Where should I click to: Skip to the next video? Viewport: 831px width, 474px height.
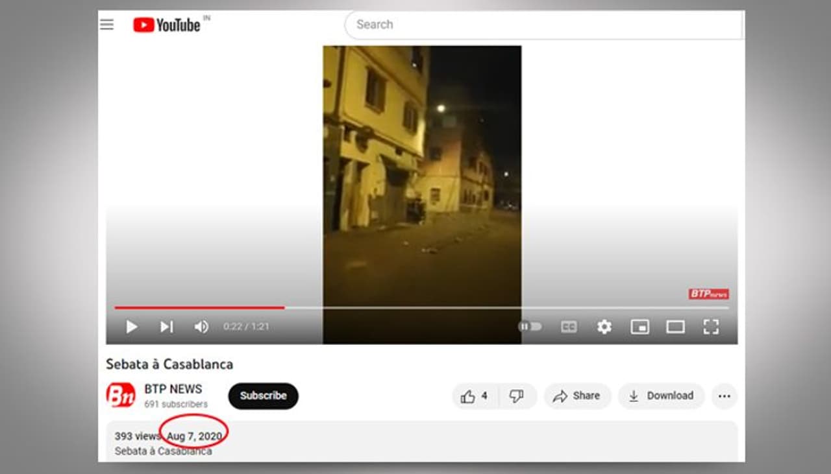click(166, 327)
